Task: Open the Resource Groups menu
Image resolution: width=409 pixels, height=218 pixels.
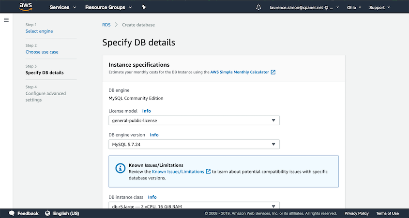Action: (108, 8)
